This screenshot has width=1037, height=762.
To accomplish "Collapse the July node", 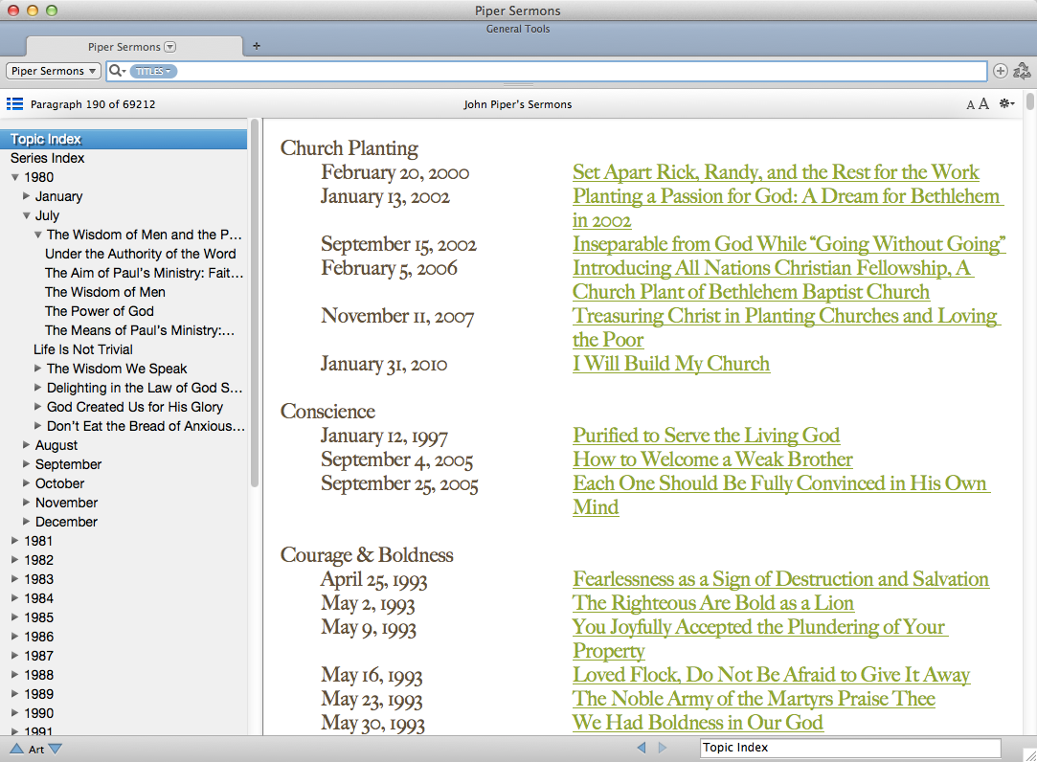I will (x=27, y=215).
